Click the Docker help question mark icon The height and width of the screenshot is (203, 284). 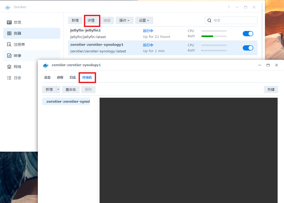(229, 7)
